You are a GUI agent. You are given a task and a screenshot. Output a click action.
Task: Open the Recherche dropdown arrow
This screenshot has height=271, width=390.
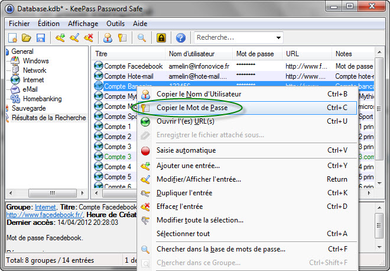[278, 38]
